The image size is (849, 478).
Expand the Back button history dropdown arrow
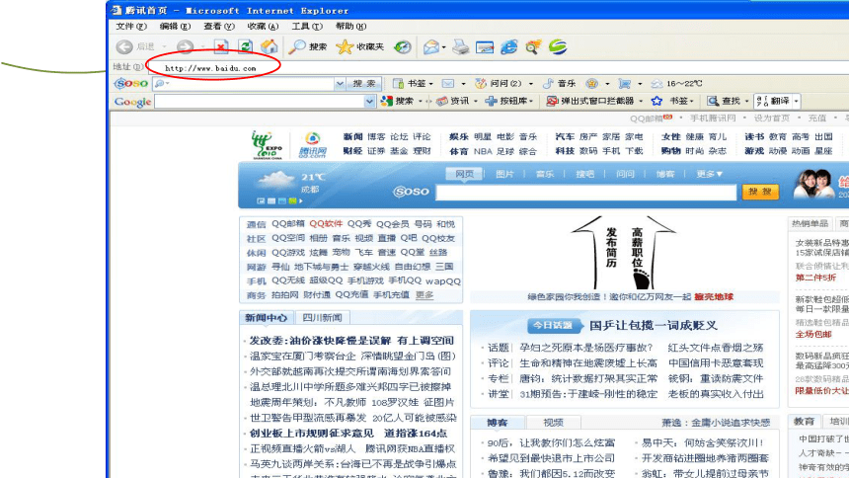point(165,47)
